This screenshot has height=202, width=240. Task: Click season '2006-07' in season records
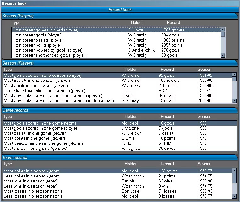[205, 100]
